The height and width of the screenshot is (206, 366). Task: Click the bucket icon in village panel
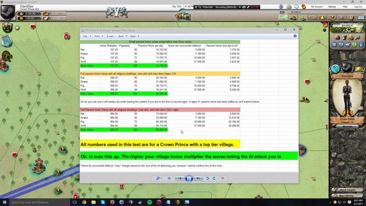(344, 37)
